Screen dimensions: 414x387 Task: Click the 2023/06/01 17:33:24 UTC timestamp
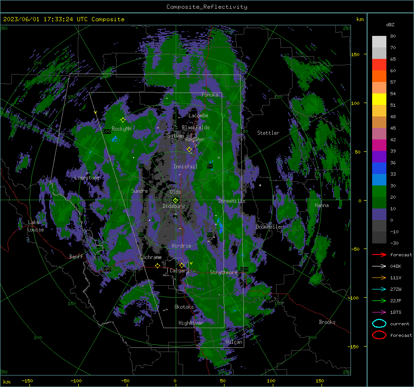pyautogui.click(x=63, y=19)
